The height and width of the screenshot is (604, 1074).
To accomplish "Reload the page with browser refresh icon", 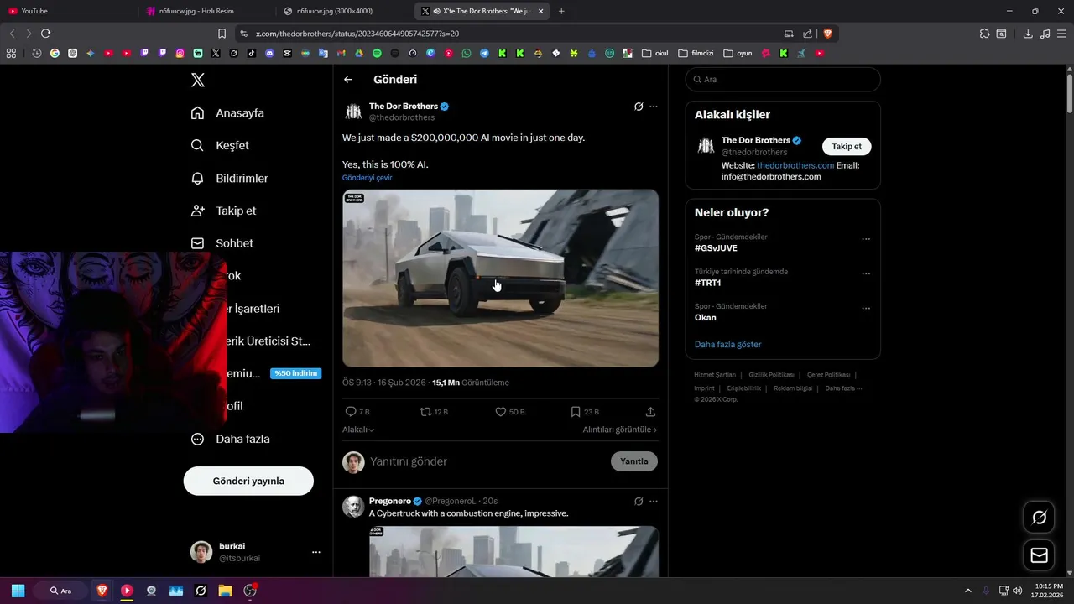I will pyautogui.click(x=45, y=34).
